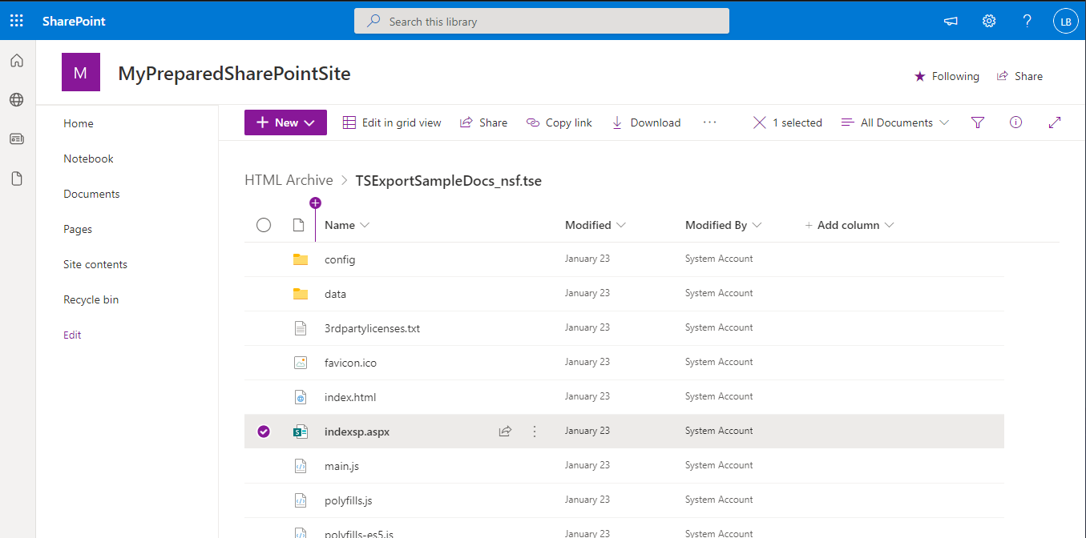Viewport: 1086px width, 538px height.
Task: Open Edit in grid view
Action: [392, 122]
